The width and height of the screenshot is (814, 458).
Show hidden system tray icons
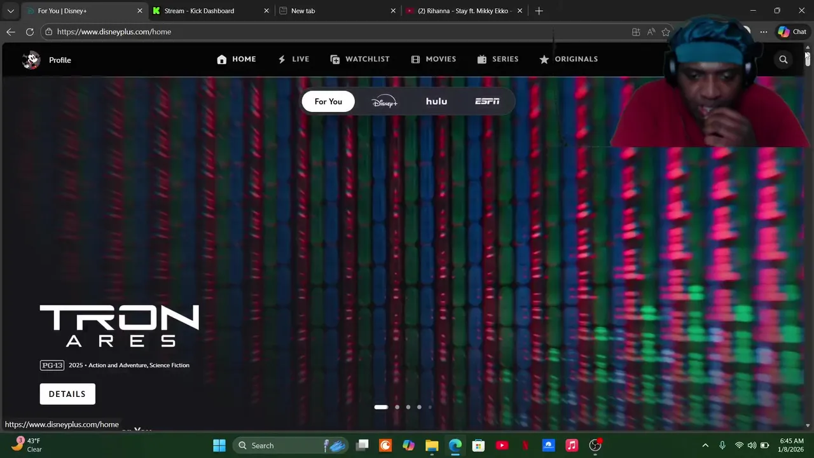click(705, 445)
